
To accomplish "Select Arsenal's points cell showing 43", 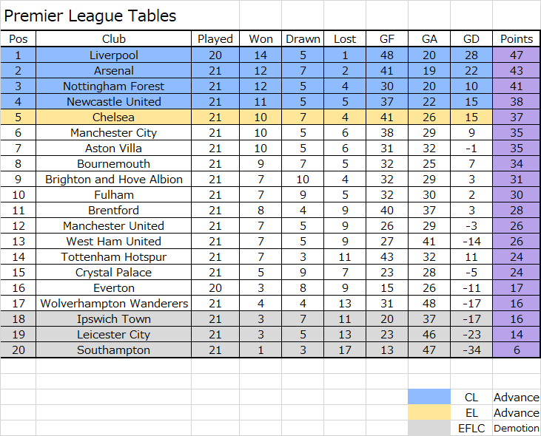I will (516, 71).
